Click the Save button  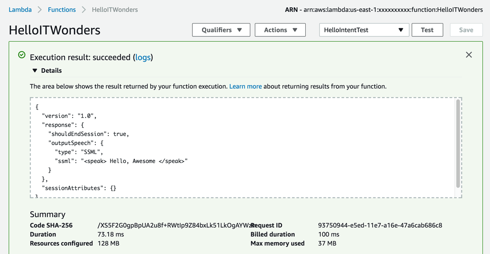[466, 30]
